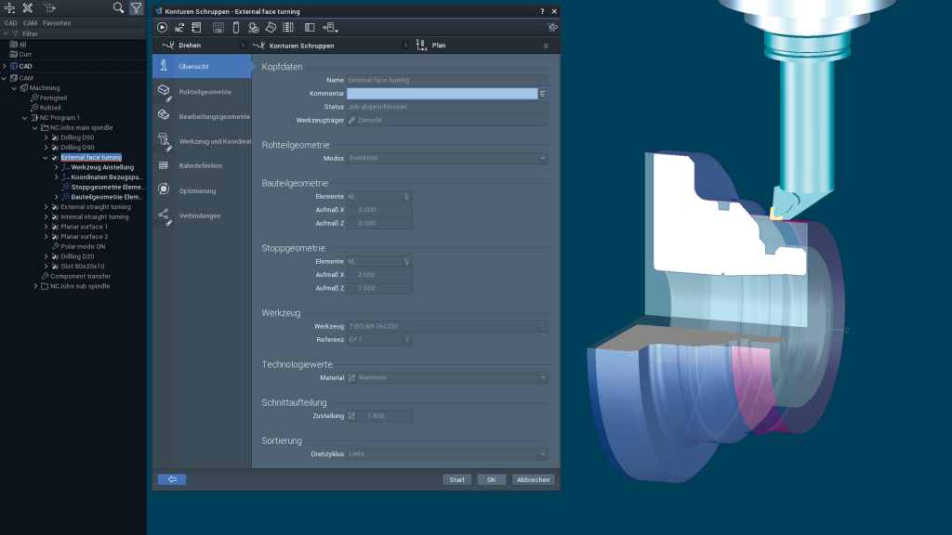Click the help question mark icon
This screenshot has width=952, height=535.
point(542,10)
